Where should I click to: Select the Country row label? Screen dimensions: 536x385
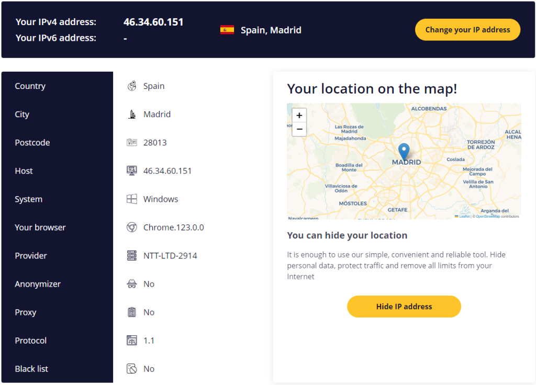30,86
